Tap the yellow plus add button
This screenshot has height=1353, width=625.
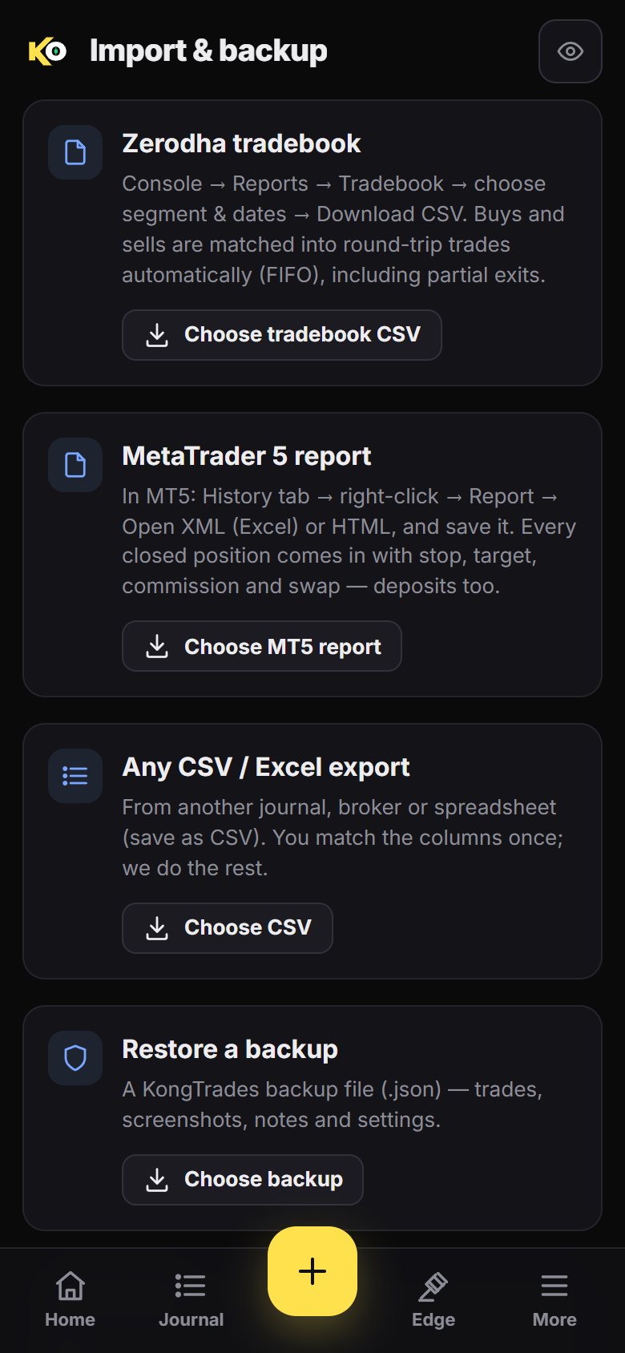click(312, 1271)
